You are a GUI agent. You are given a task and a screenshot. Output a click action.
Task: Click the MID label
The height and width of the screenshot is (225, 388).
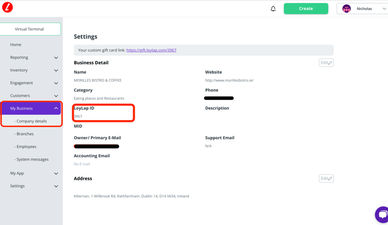pyautogui.click(x=78, y=126)
